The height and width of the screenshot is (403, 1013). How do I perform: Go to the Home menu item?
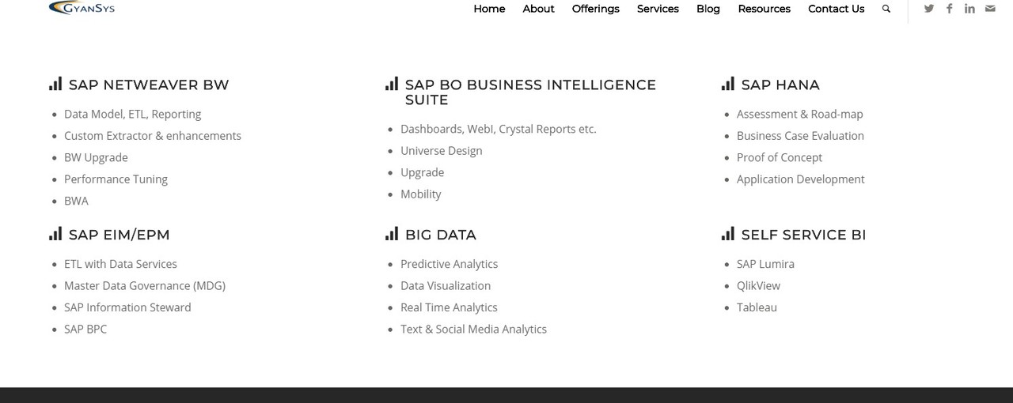click(x=489, y=9)
